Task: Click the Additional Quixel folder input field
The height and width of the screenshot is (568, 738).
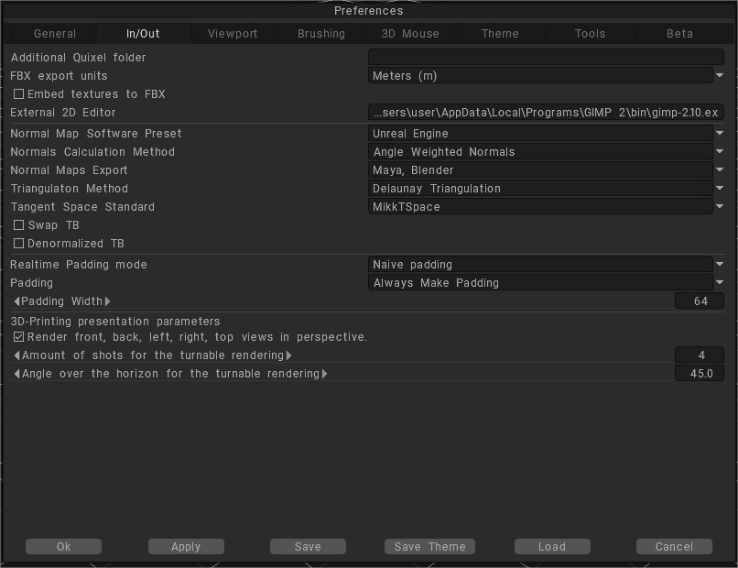Action: (x=546, y=58)
